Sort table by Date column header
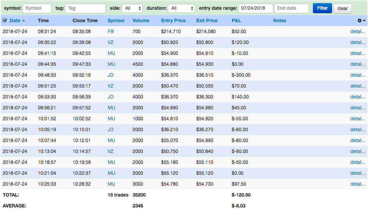Screen dimensions: 373x216 15,21
